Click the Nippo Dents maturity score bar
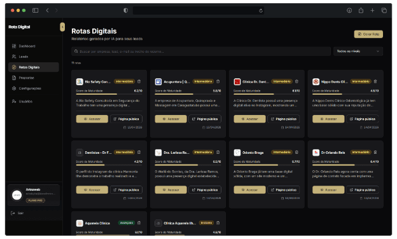The image size is (397, 239). [345, 94]
